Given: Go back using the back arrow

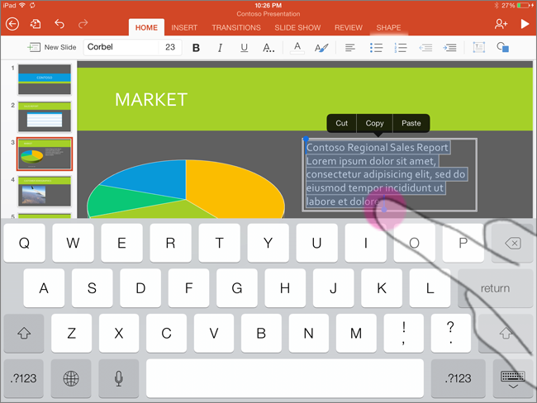Looking at the screenshot, I should (x=12, y=25).
